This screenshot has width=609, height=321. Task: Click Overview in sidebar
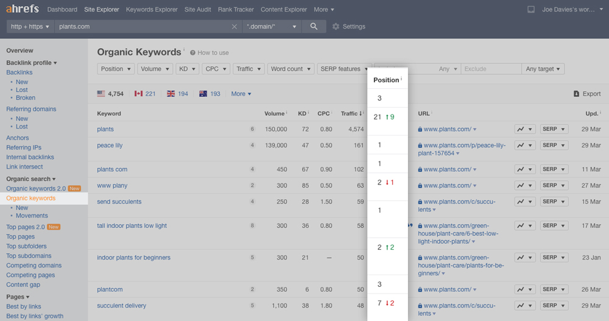click(20, 51)
